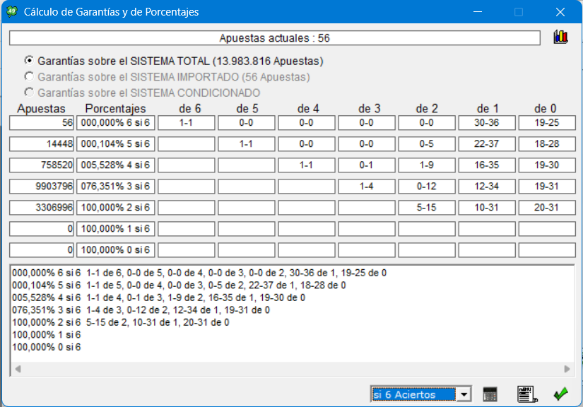
Task: Click the 'de 0' cell showing 19-30
Action: [x=547, y=165]
